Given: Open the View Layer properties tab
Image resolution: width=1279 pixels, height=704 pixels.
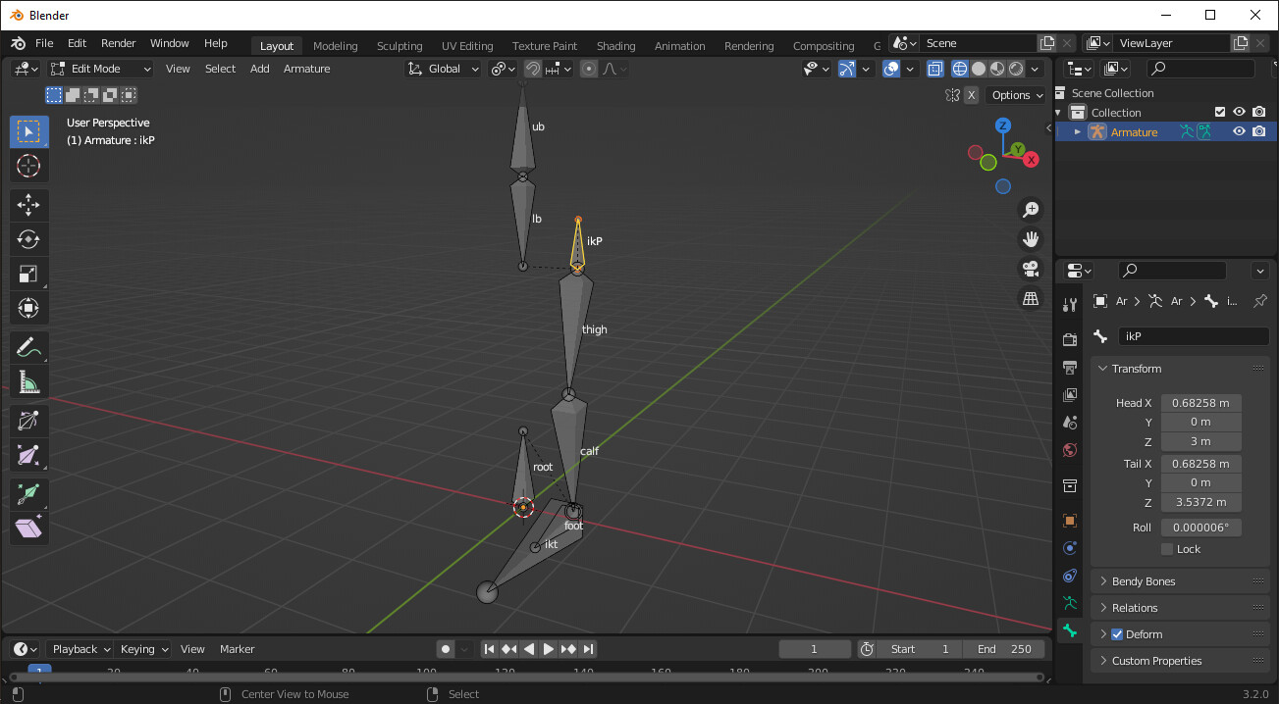Looking at the screenshot, I should click(x=1070, y=394).
